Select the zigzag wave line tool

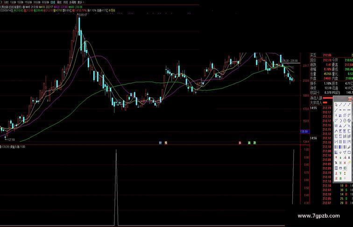[349, 126]
